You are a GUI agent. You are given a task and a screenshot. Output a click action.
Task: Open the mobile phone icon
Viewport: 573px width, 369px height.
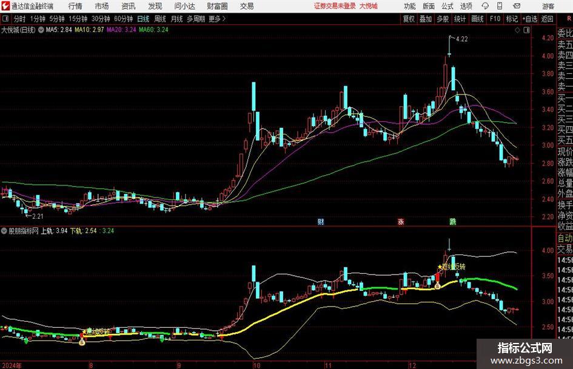tap(500, 6)
